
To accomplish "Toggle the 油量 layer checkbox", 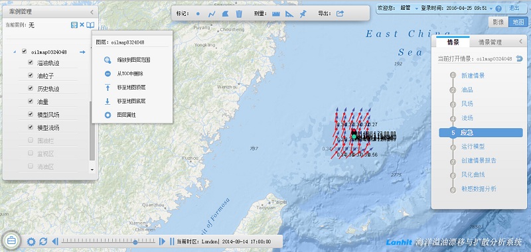I will click(x=31, y=101).
